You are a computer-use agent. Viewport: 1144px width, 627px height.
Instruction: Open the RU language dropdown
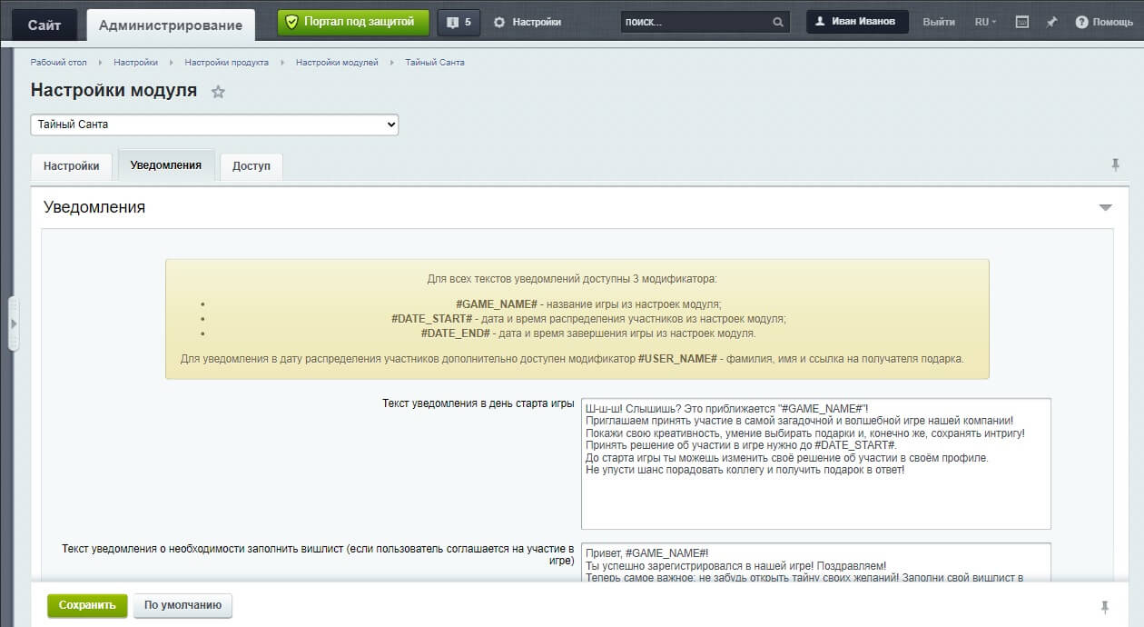tap(985, 22)
